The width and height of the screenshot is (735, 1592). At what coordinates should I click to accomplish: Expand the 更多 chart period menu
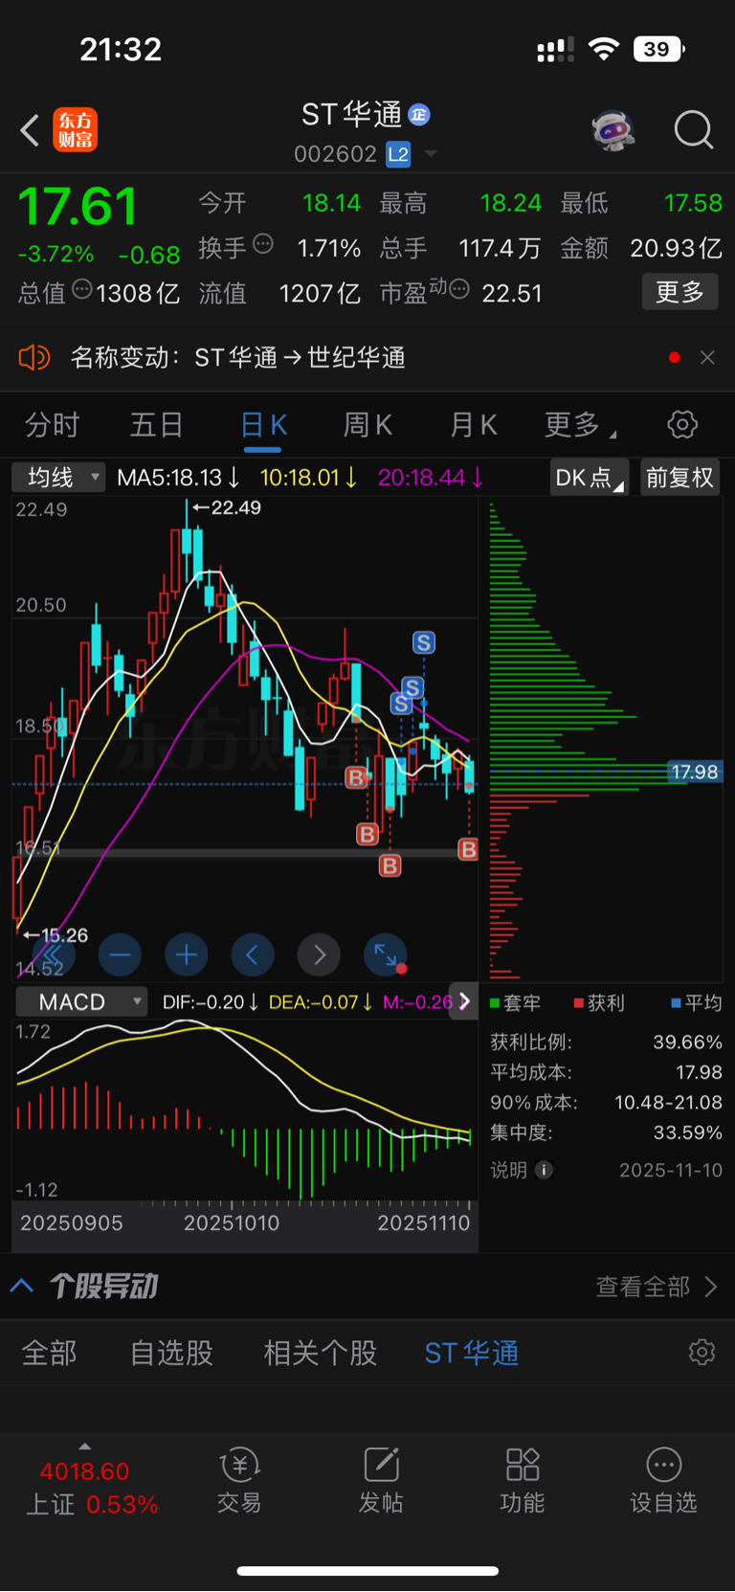point(579,425)
